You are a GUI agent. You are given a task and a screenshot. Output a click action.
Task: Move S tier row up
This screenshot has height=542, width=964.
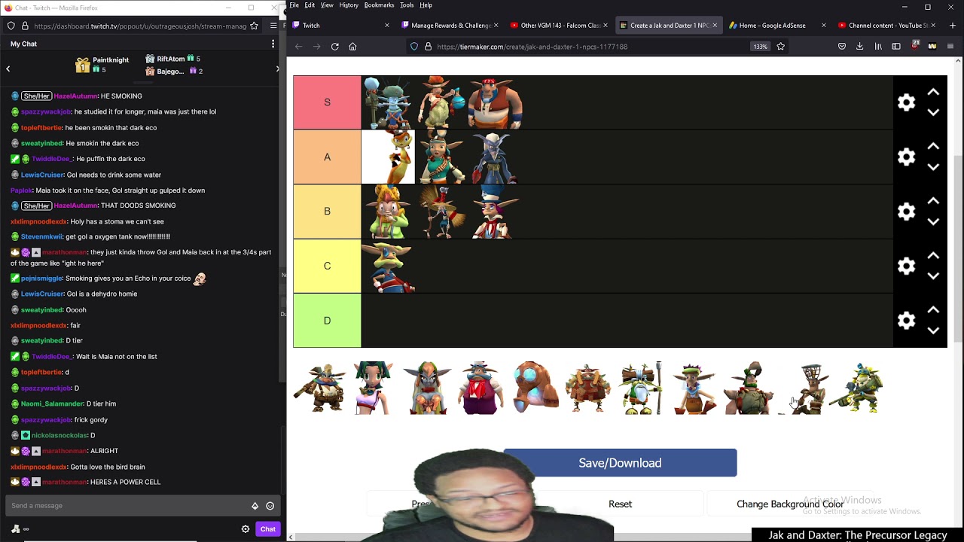(933, 92)
